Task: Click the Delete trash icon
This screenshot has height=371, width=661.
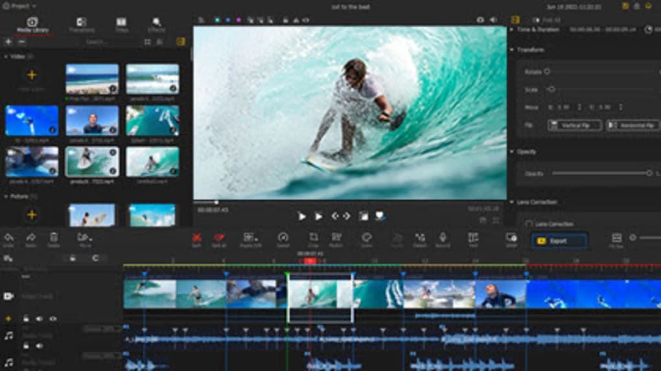Action: (x=54, y=238)
